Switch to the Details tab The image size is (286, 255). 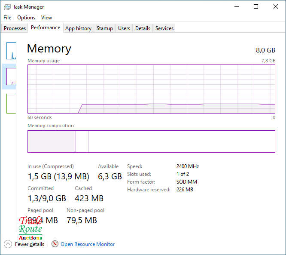(x=143, y=28)
